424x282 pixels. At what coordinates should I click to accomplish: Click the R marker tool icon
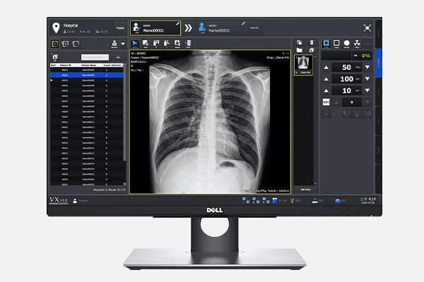click(156, 44)
